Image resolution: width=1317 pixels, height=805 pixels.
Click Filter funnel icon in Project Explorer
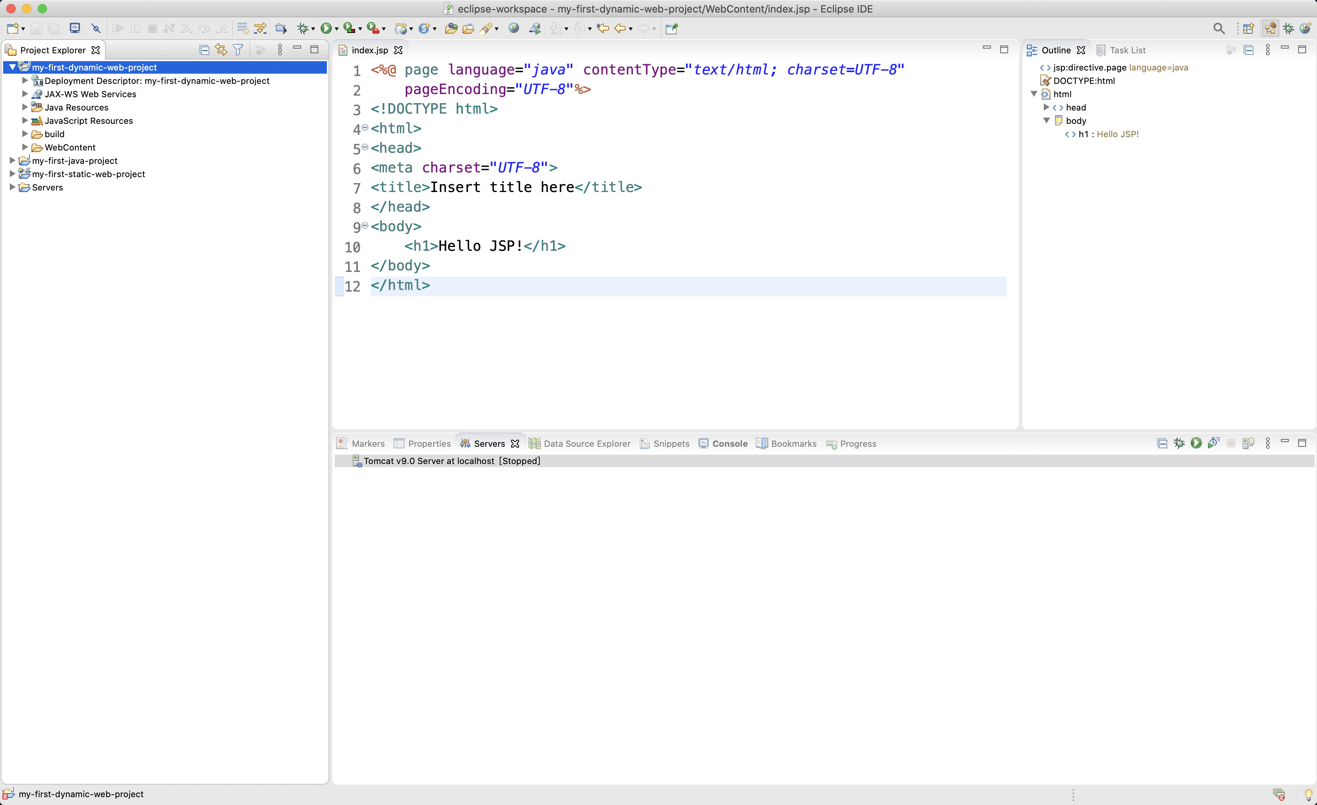tap(238, 50)
